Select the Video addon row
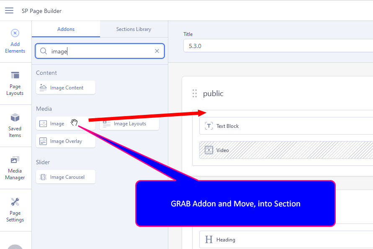 click(x=286, y=150)
